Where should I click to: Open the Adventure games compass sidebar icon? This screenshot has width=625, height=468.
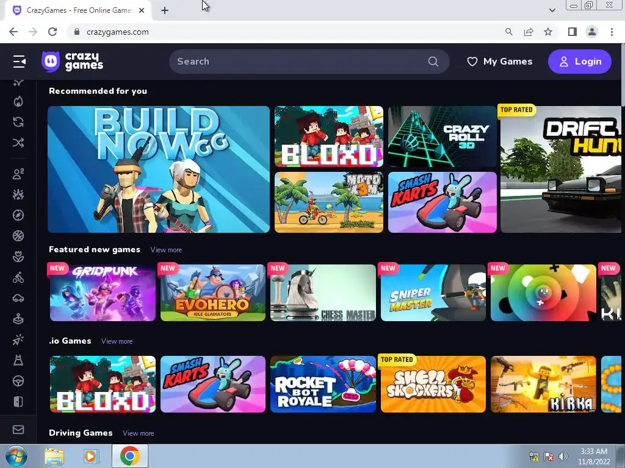(18, 215)
